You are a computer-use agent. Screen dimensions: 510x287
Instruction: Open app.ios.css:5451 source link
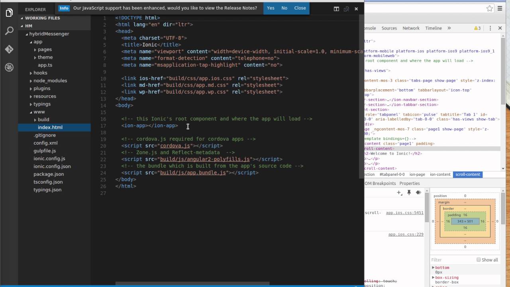(404, 213)
